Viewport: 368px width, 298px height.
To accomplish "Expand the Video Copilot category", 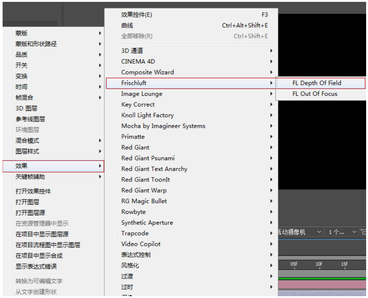I will [191, 244].
